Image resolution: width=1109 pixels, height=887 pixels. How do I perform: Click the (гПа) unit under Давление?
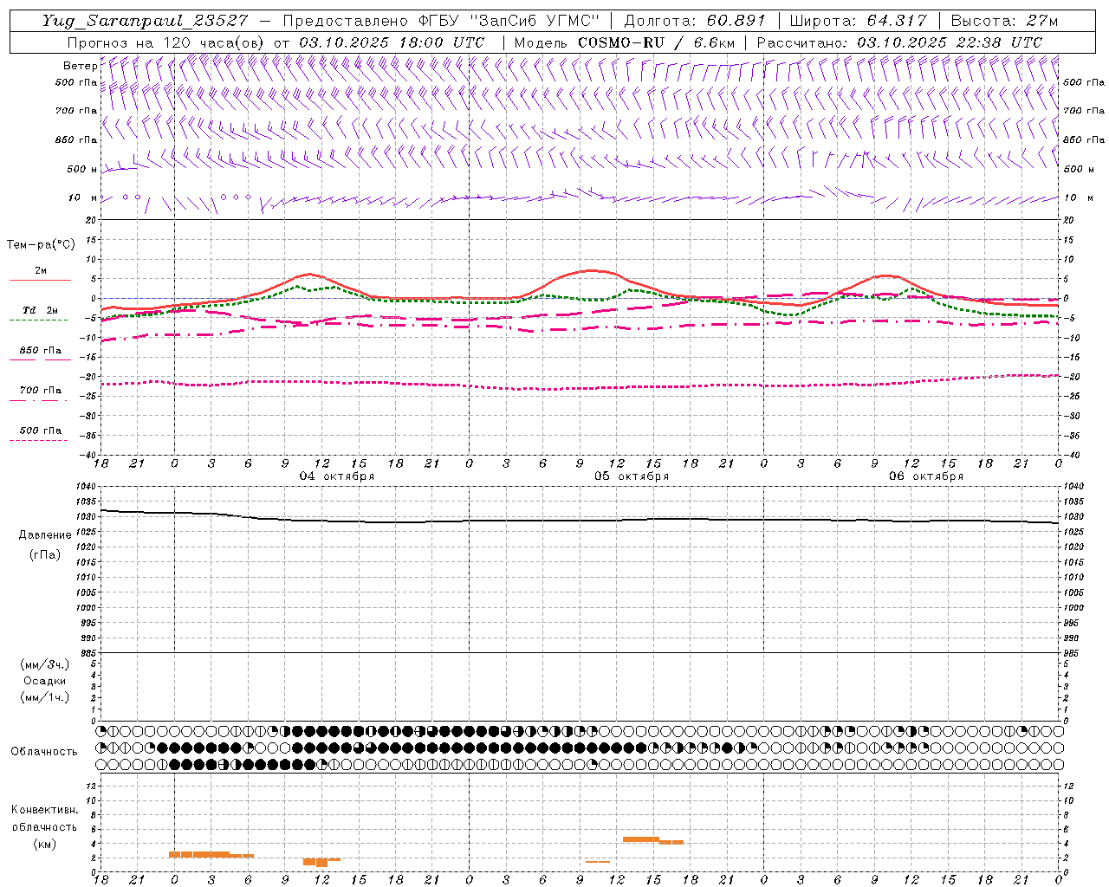coord(45,554)
